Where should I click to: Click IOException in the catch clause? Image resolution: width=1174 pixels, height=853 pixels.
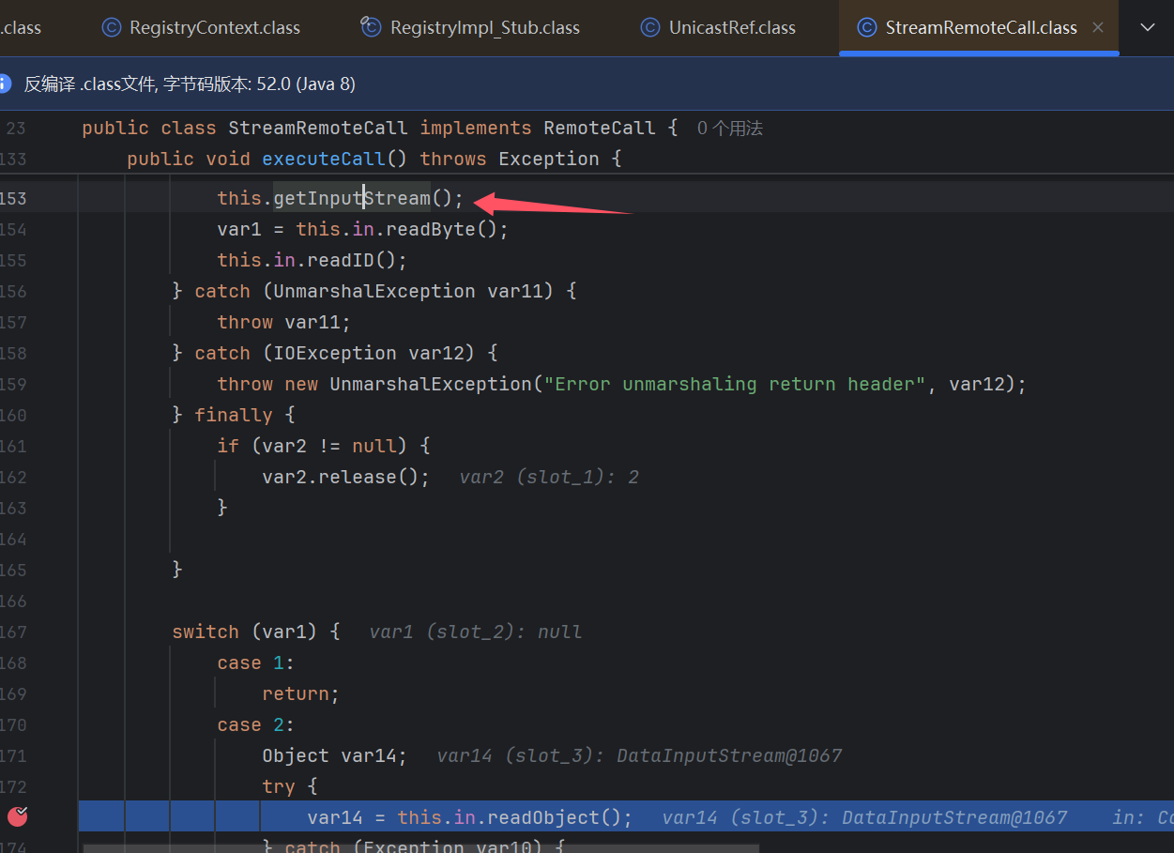[335, 353]
